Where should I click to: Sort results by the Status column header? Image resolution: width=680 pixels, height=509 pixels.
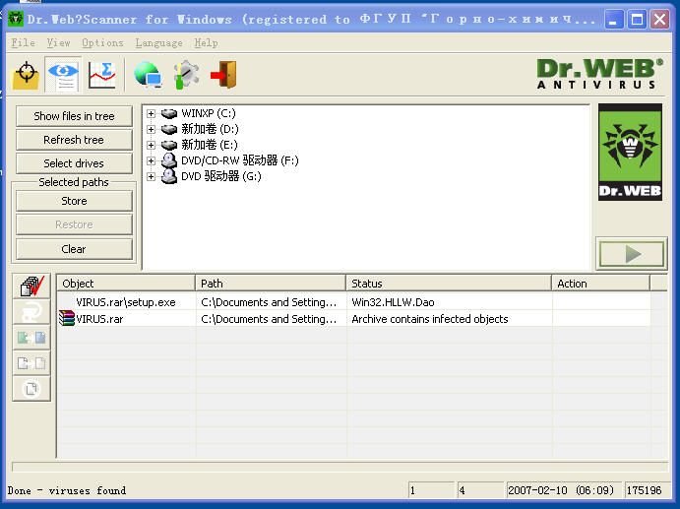449,284
